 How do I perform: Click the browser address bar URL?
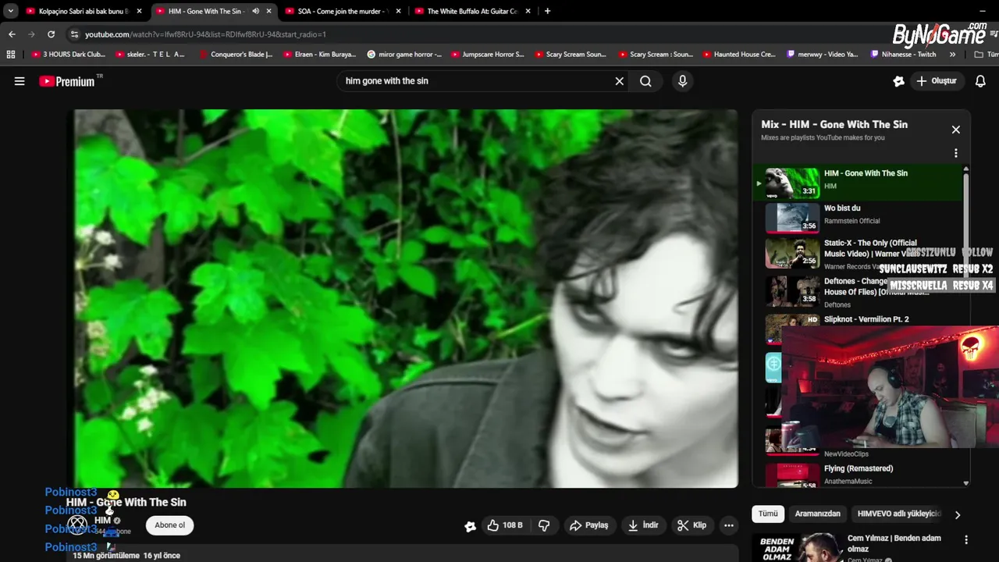pos(205,34)
